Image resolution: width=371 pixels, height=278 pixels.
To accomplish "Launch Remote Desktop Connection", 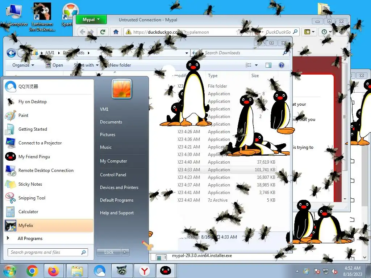I will (49, 170).
